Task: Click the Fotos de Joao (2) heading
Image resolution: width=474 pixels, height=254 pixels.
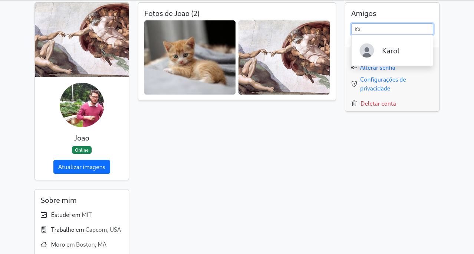Action: 172,13
